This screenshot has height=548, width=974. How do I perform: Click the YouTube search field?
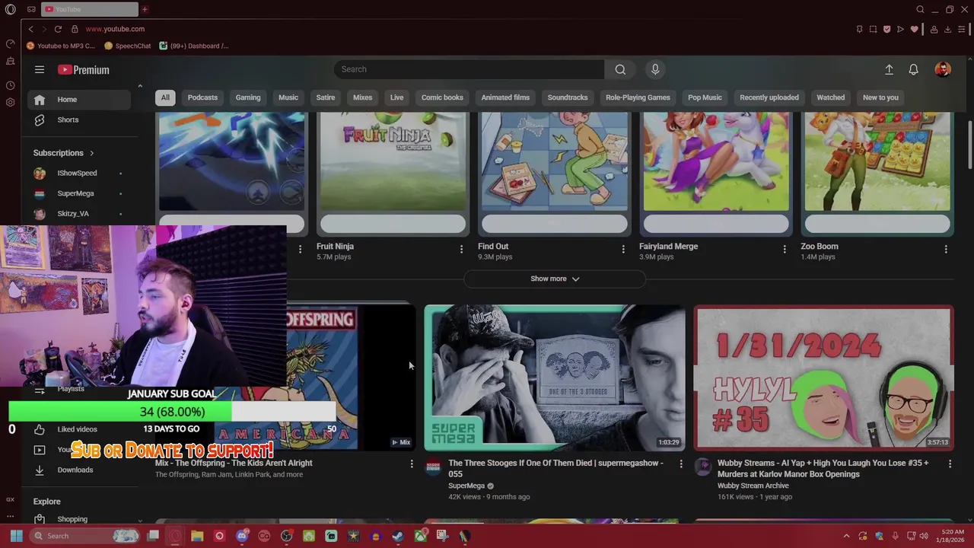coord(469,69)
